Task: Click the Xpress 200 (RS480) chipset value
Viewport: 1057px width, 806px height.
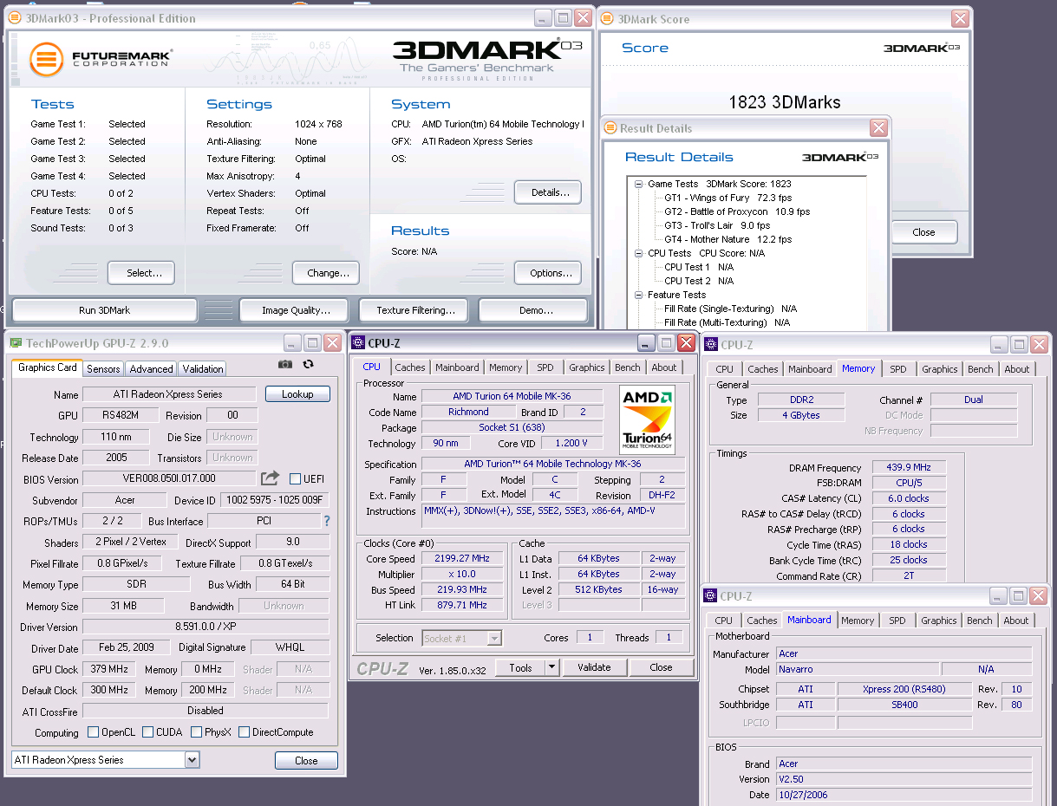Action: click(904, 689)
